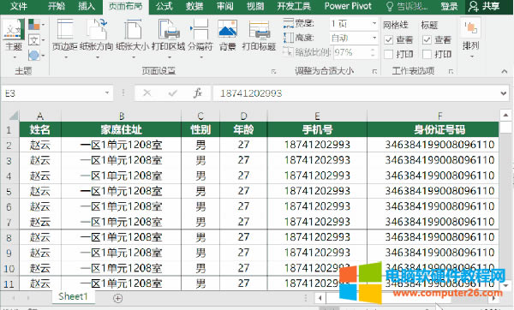Add a new sheet with plus button
The width and height of the screenshot is (514, 310).
point(117,298)
